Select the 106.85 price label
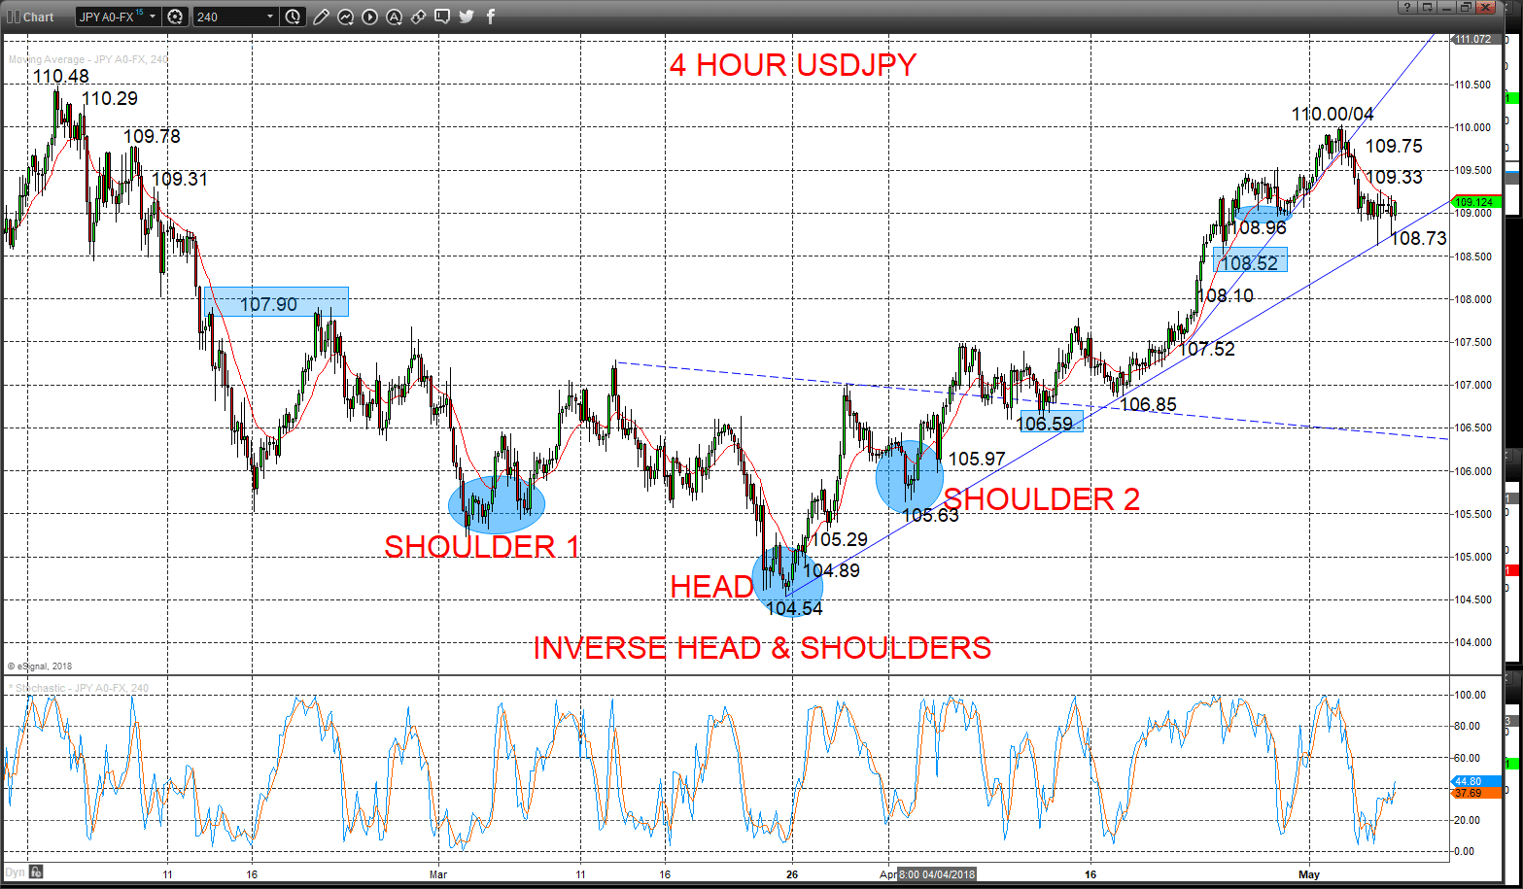Image resolution: width=1523 pixels, height=889 pixels. 1149,404
